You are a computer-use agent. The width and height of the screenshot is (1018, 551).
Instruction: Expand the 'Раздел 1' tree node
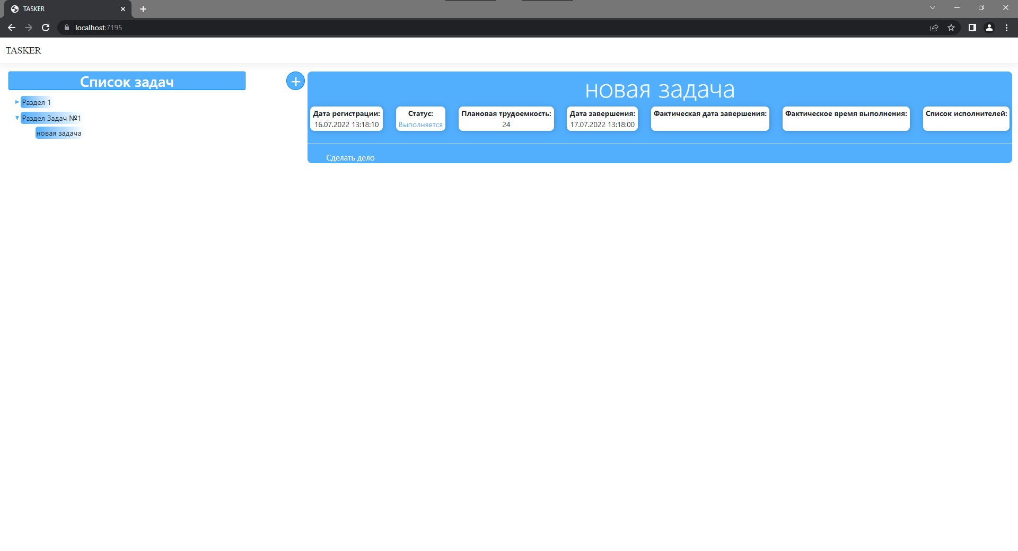(x=16, y=102)
